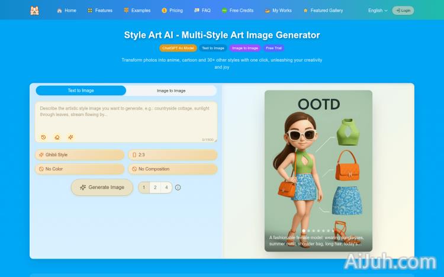The height and width of the screenshot is (277, 444).
Task: Click the info icon beside image count
Action: point(178,188)
